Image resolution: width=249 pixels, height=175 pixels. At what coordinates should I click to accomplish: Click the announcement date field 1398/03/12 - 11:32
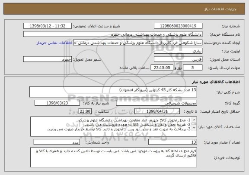pyautogui.click(x=48, y=26)
